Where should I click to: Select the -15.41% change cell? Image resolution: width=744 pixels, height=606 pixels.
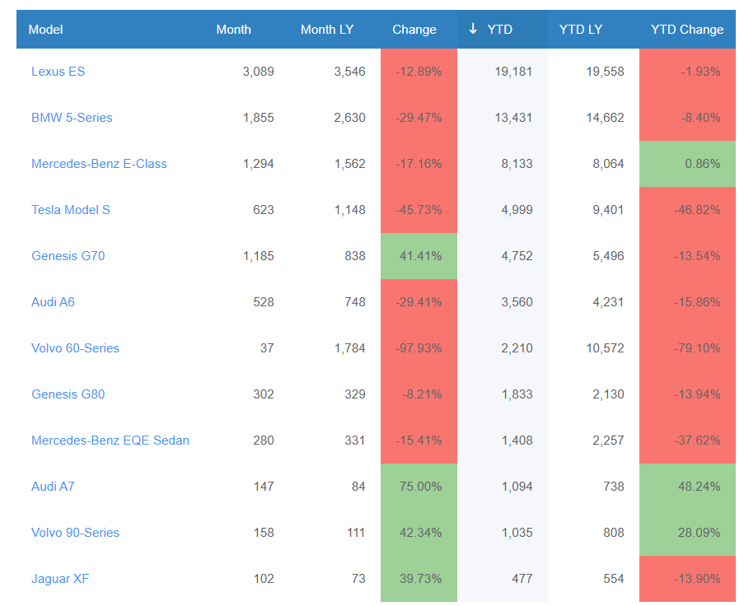tap(419, 440)
